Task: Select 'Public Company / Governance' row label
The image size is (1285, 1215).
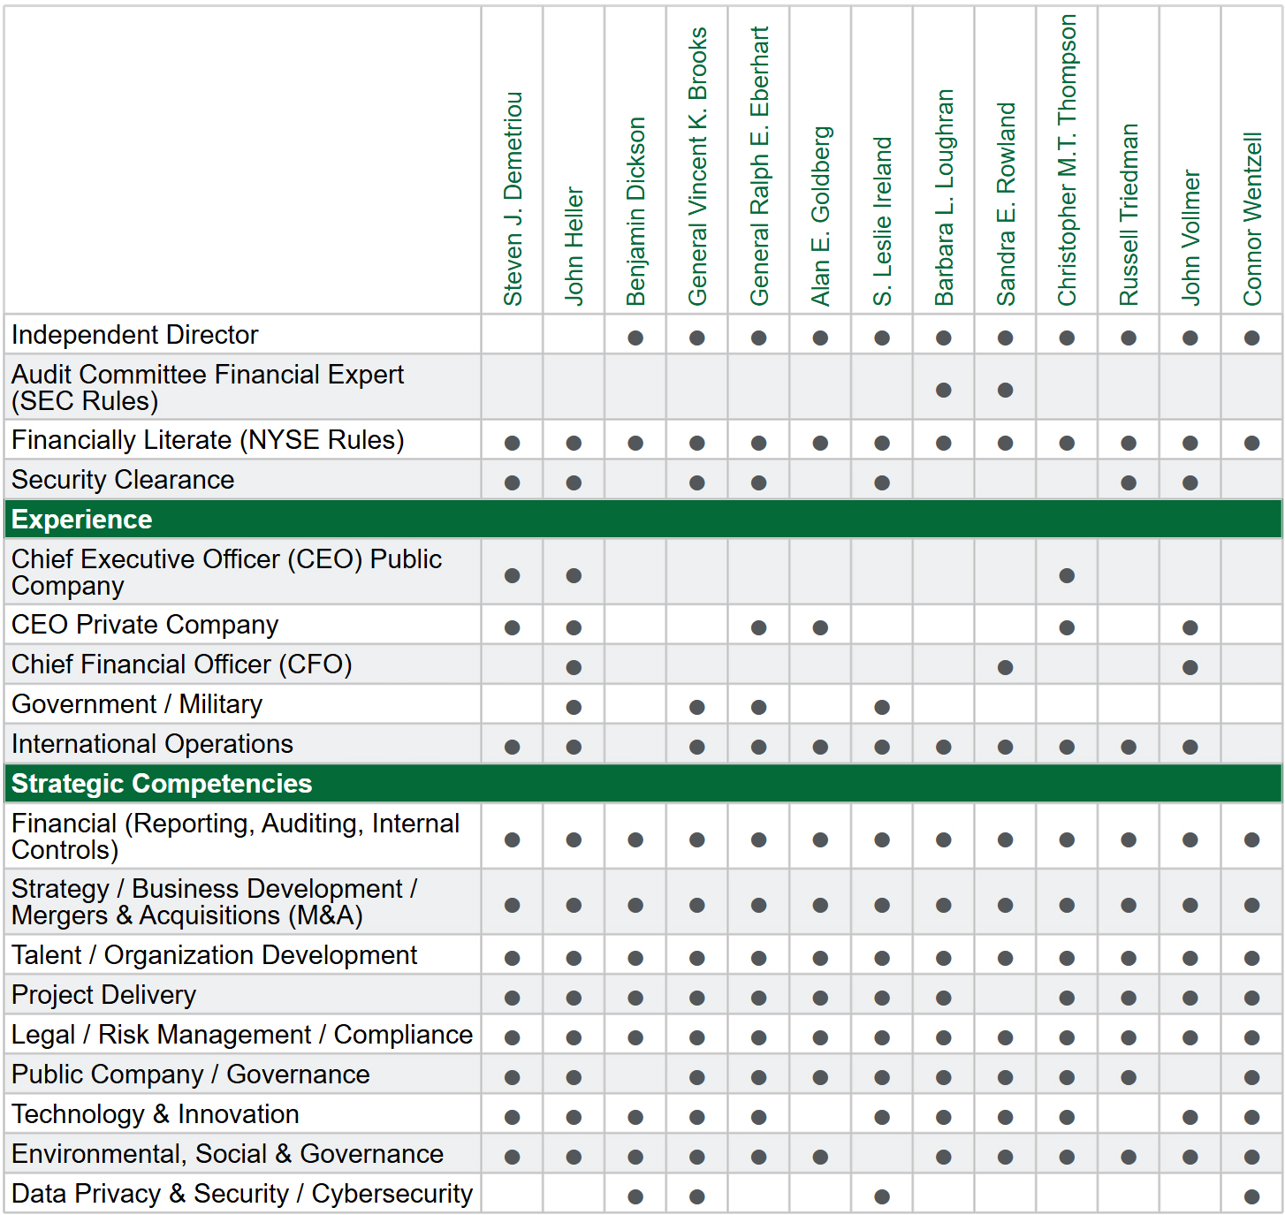Action: click(190, 1075)
